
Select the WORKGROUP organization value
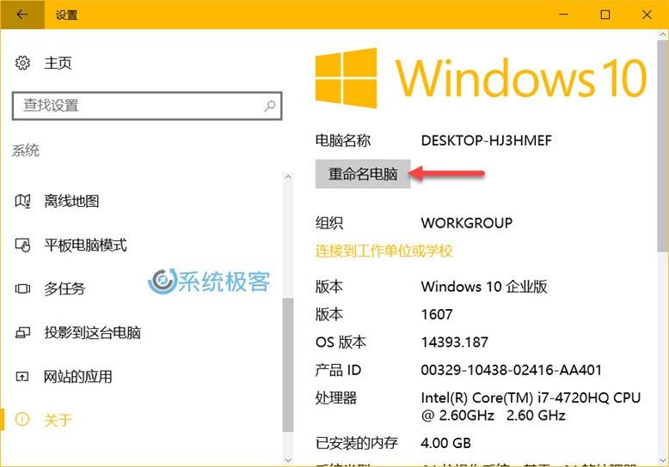pos(467,223)
